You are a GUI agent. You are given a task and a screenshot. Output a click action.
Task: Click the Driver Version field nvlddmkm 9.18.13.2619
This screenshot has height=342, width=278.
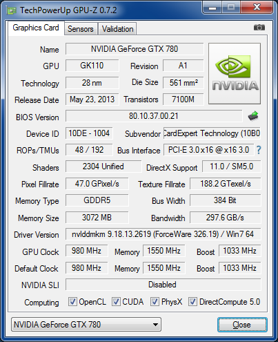point(163,234)
